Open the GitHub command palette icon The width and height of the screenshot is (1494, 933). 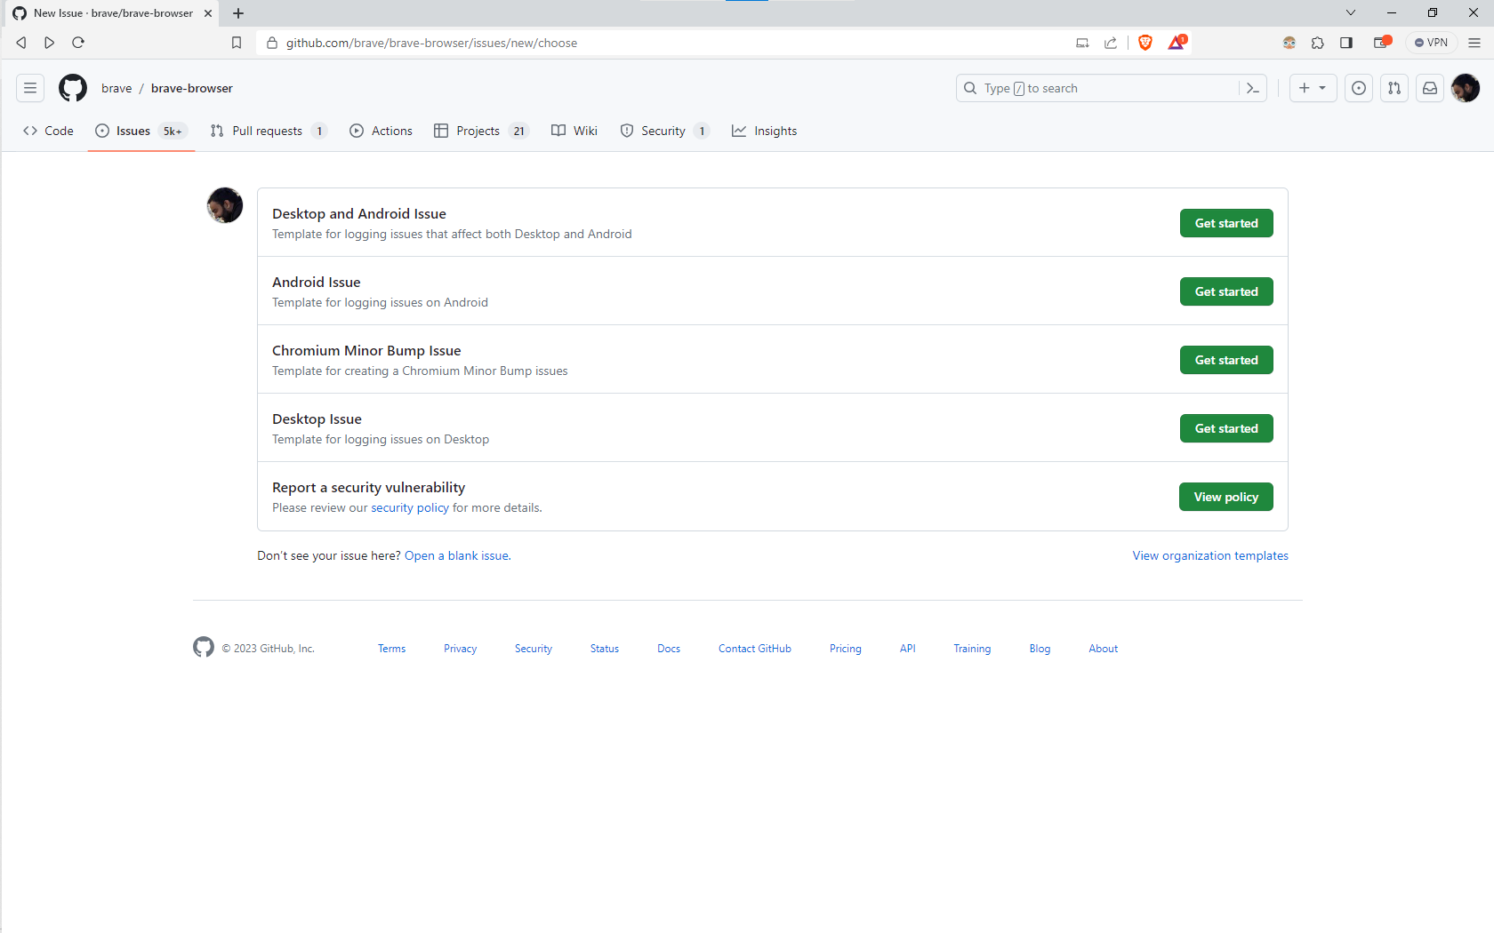1253,88
